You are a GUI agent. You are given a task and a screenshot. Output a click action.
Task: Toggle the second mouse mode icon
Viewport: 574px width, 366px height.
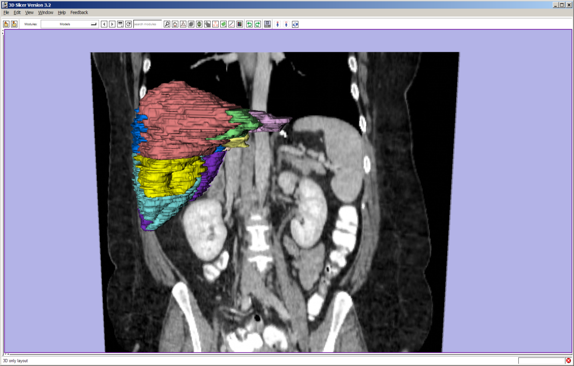286,24
